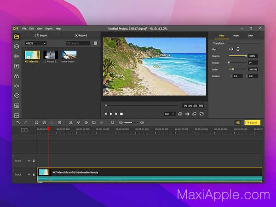Zoom out the timeline with minus icon

click(x=121, y=122)
